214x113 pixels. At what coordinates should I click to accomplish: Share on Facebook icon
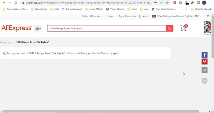[205, 55]
